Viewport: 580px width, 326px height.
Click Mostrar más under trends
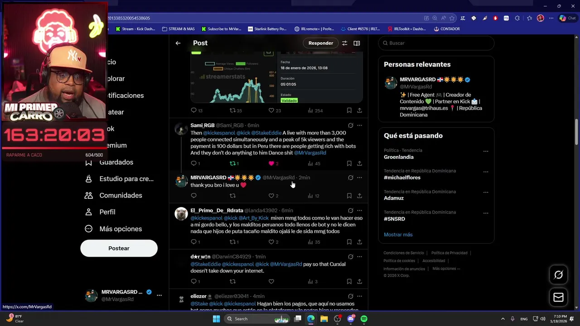click(x=398, y=235)
